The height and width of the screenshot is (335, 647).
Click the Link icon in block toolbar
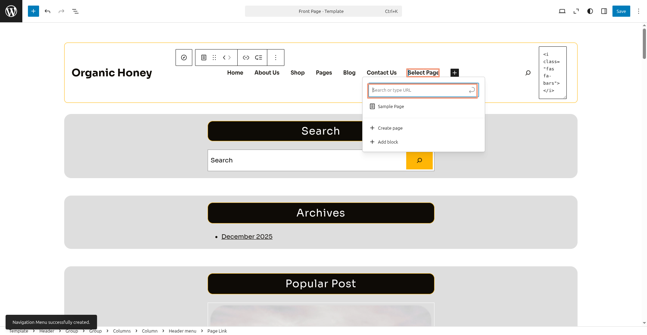tap(246, 58)
